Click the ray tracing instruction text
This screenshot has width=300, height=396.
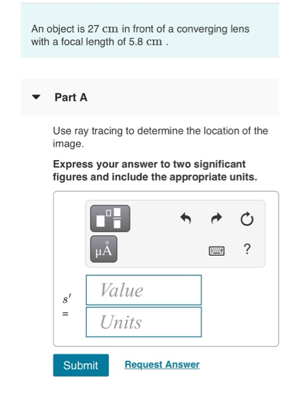[160, 137]
